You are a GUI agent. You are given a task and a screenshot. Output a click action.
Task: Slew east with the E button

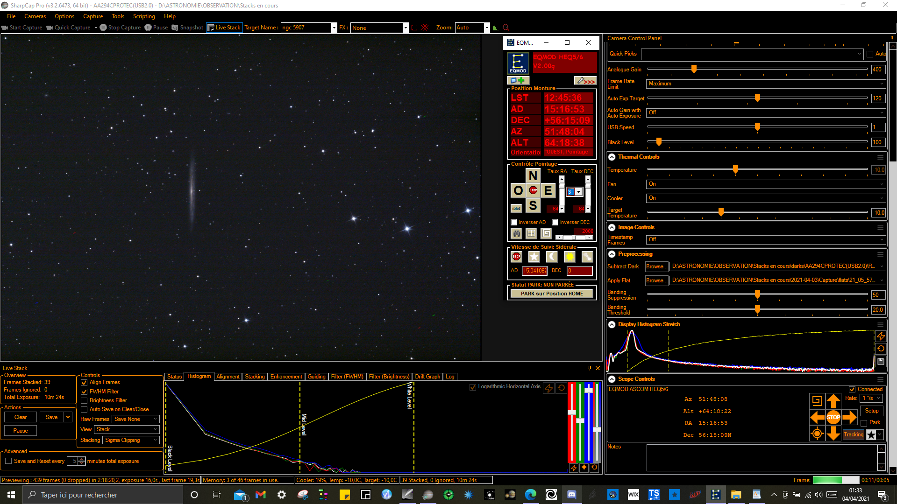[548, 190]
